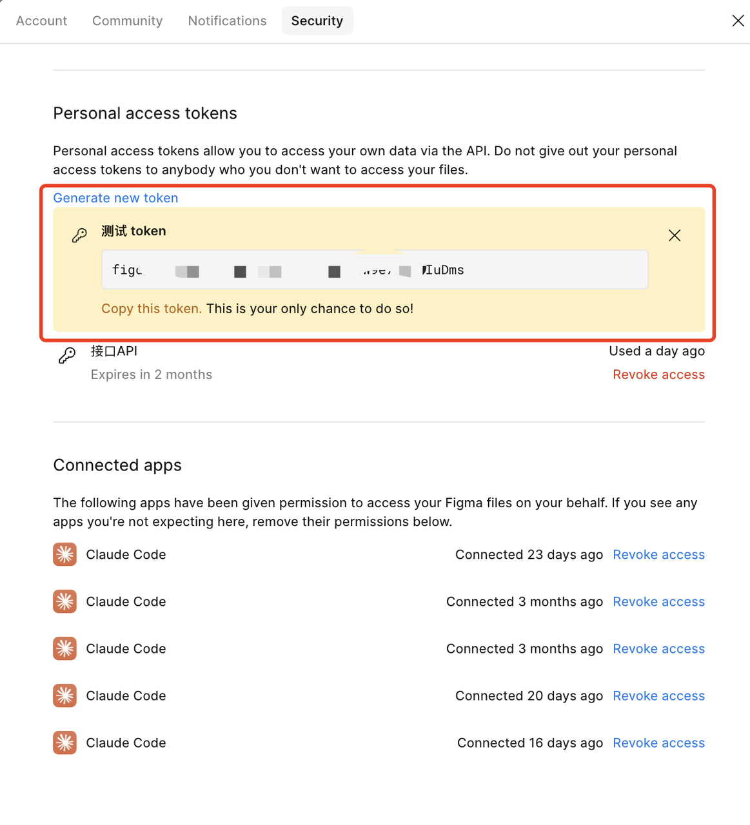The image size is (750, 825).
Task: Click the first Claude Code app icon
Action: click(64, 554)
